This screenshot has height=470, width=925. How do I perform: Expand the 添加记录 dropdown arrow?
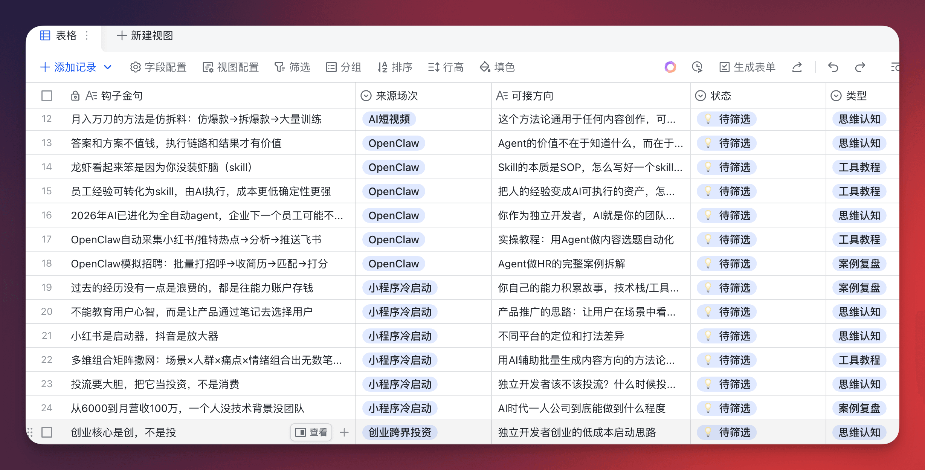click(108, 67)
